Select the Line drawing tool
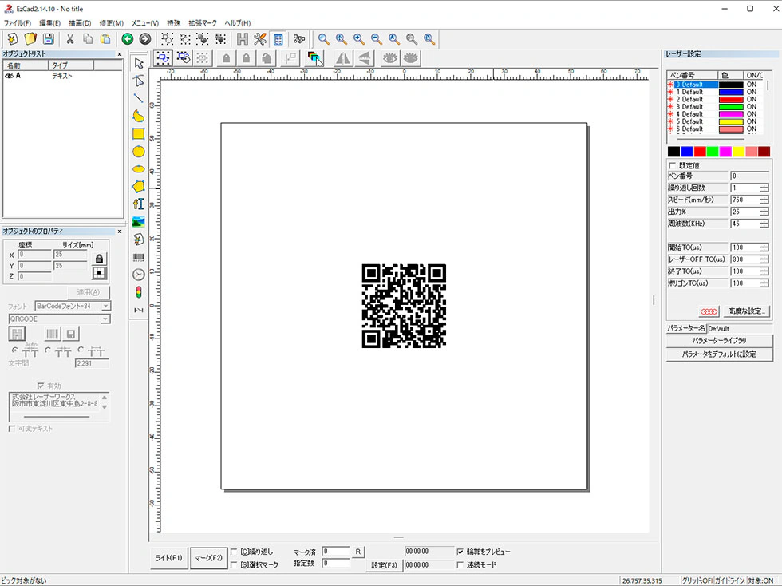Viewport: 782px width, 586px height. coord(139,98)
